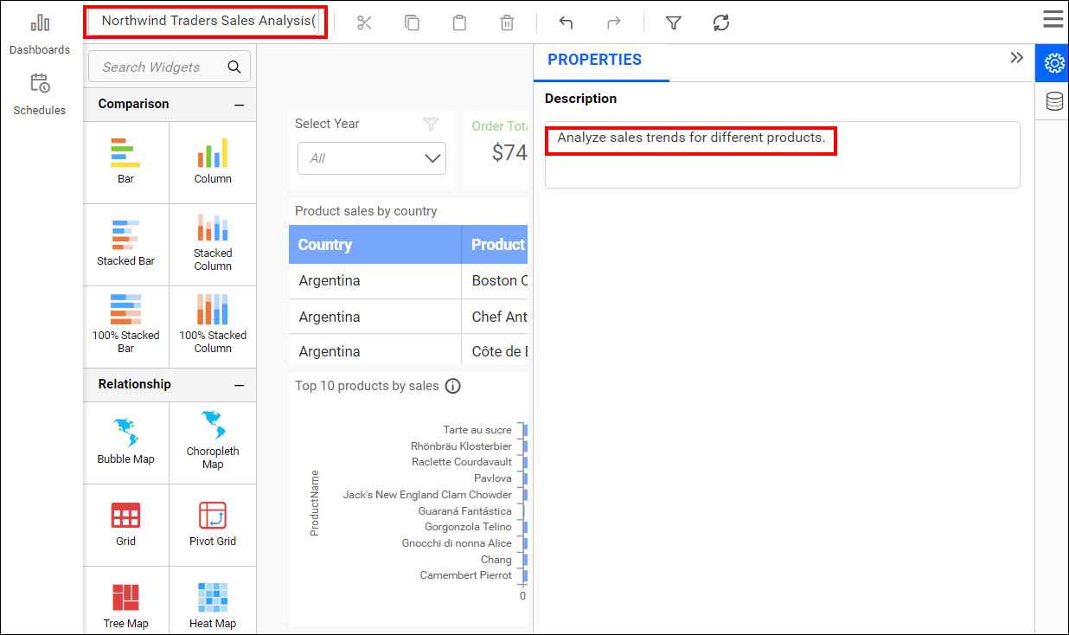Collapse the Properties panel with double chevron
The image size is (1069, 635).
coord(1016,58)
